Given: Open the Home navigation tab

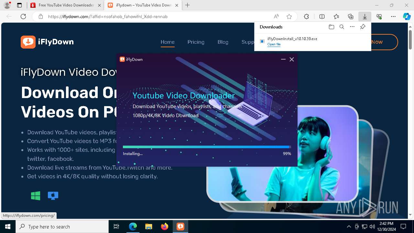Looking at the screenshot, I should (x=168, y=42).
